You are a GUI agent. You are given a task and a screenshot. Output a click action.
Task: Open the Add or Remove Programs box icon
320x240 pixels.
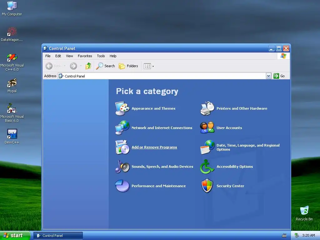coord(122,147)
